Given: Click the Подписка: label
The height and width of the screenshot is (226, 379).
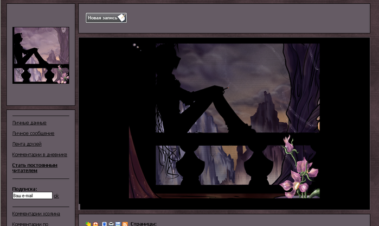Looking at the screenshot, I should click(x=24, y=189).
